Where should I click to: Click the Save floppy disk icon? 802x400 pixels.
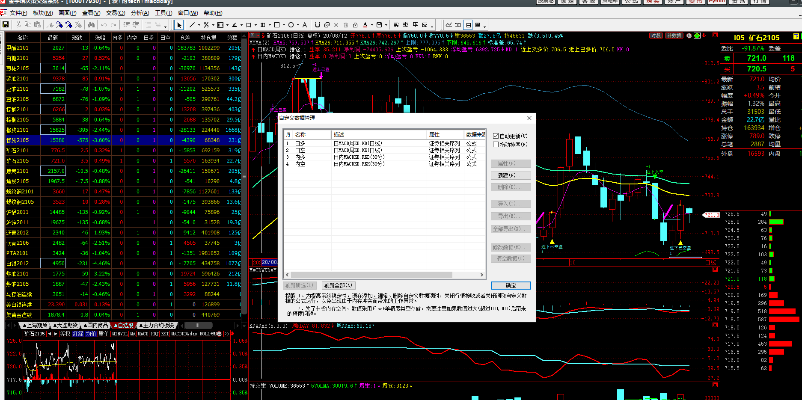[x=6, y=25]
